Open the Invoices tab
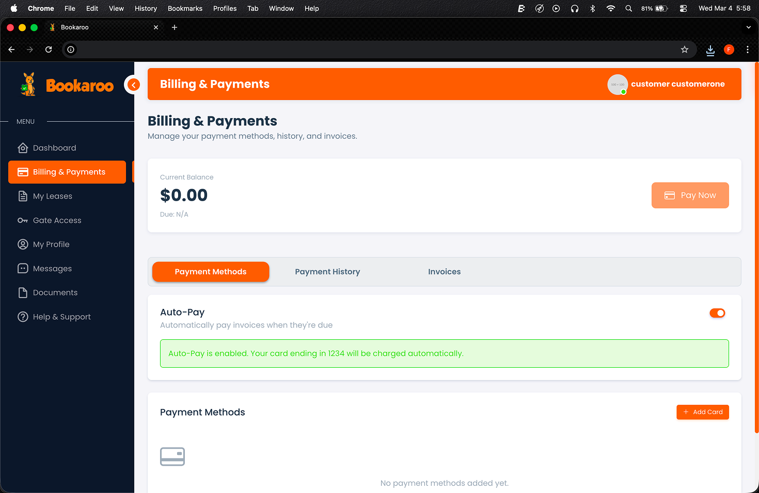The width and height of the screenshot is (759, 493). click(x=444, y=271)
